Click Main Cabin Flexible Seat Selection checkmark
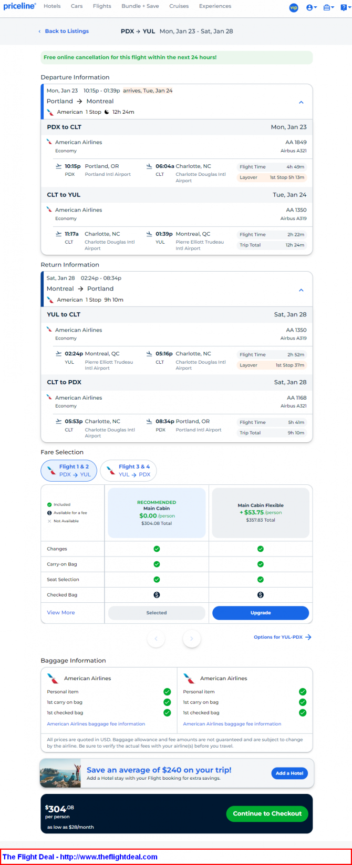Screen dimensions: 352x865 point(261,580)
